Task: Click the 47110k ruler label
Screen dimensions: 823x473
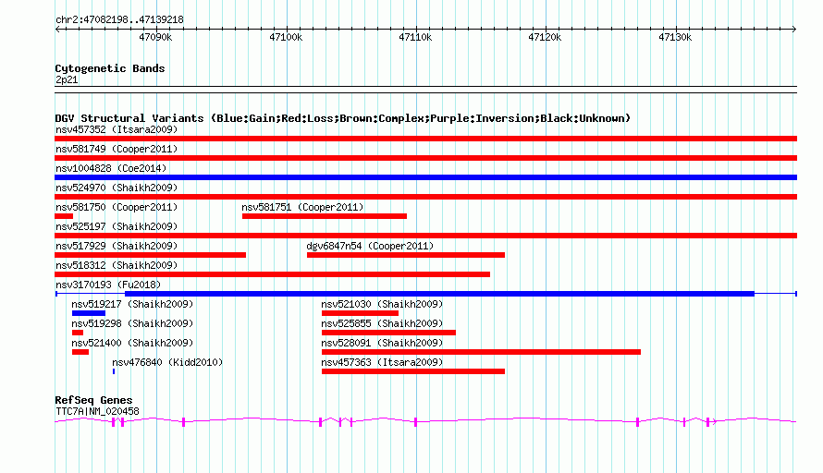Action: pos(415,37)
